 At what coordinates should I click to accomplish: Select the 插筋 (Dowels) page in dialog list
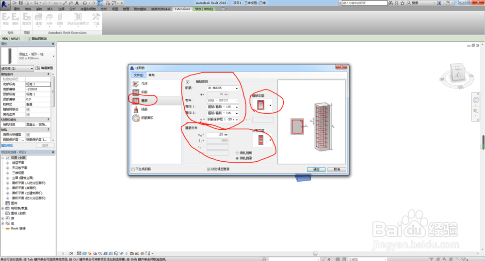tap(156, 109)
